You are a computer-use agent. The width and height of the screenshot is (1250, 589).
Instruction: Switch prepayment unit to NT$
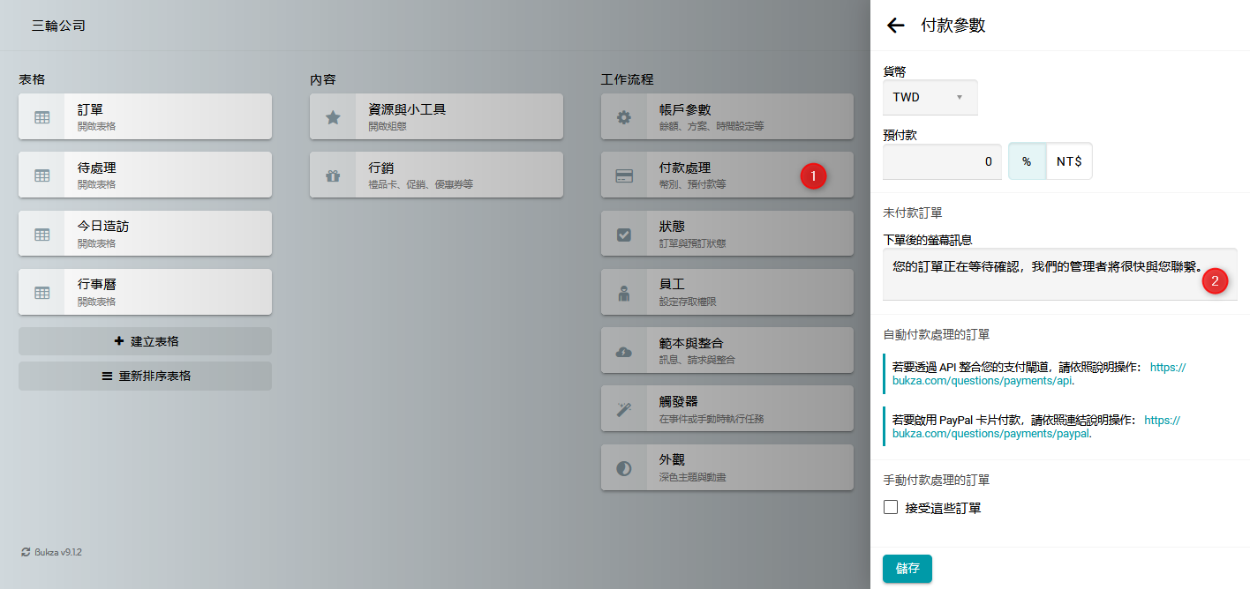tap(1069, 162)
